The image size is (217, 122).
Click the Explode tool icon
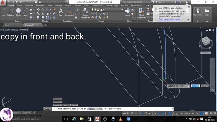54,14
